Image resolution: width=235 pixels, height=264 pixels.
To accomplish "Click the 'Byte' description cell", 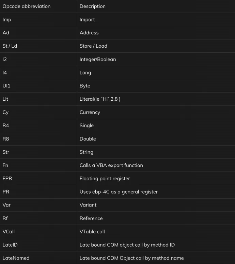I will pyautogui.click(x=156, y=86).
